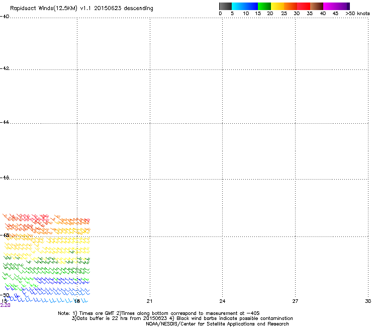Click the "-50" latitude axis label

(5, 295)
